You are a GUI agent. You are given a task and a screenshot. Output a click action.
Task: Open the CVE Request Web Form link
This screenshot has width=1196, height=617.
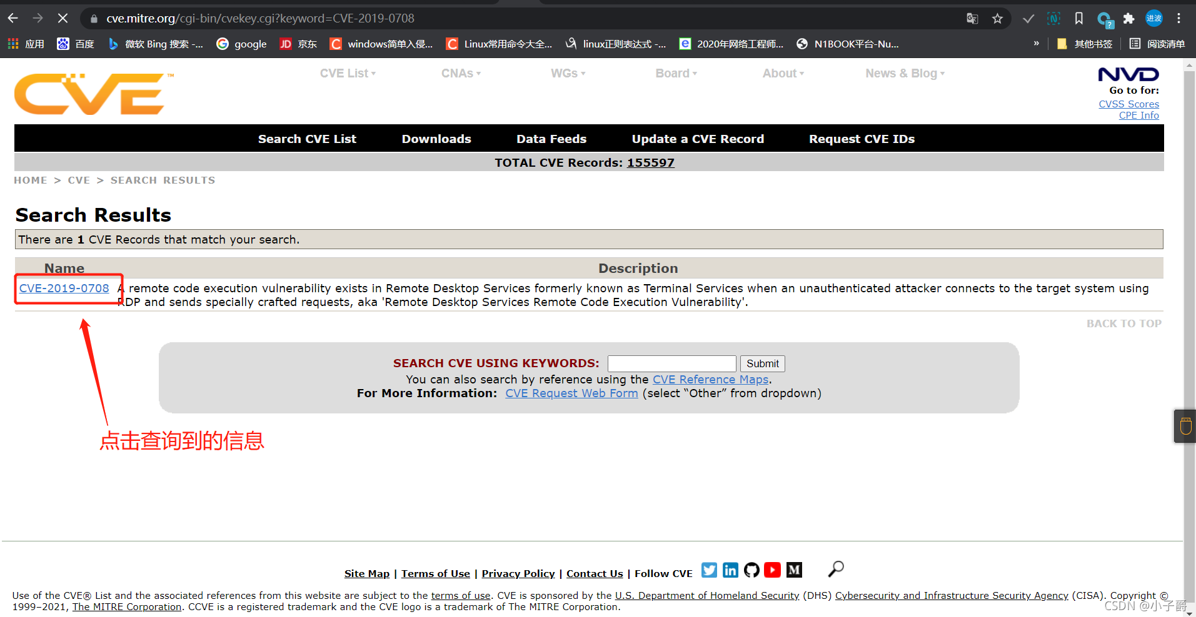(x=571, y=393)
